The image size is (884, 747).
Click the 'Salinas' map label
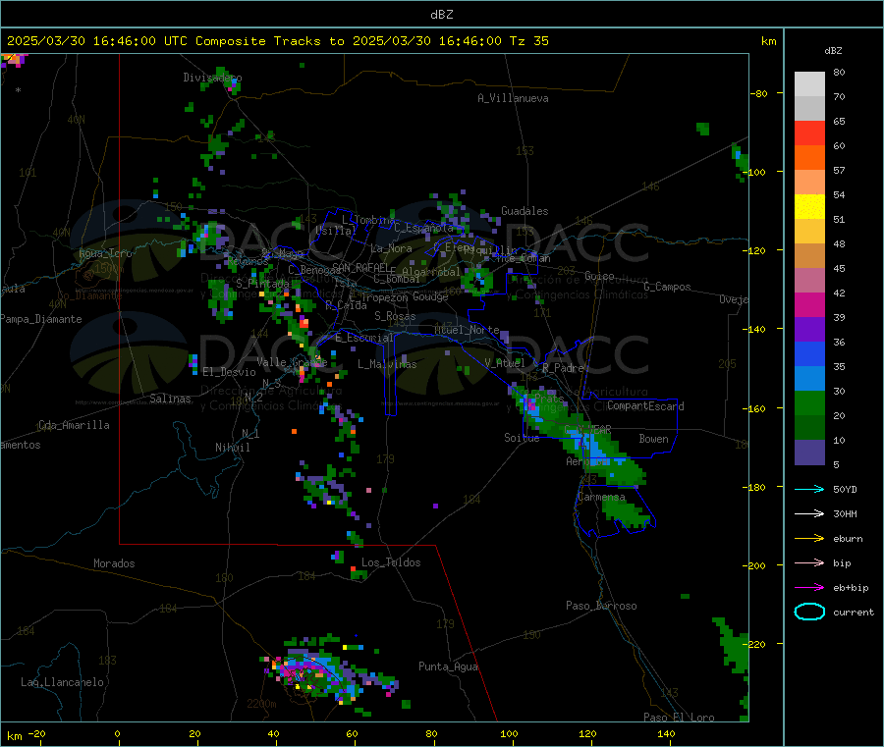[170, 399]
